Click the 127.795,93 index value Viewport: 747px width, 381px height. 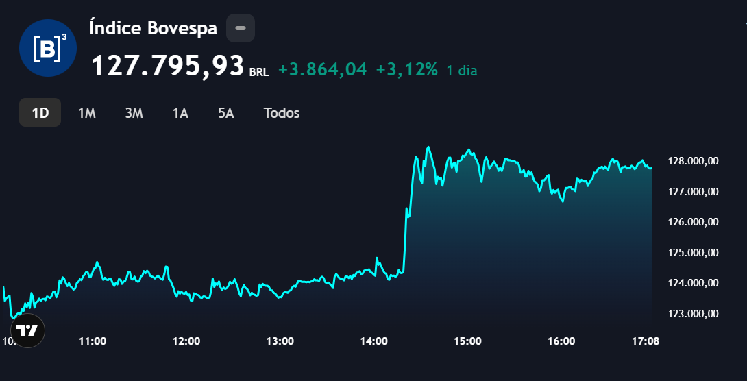tap(167, 66)
